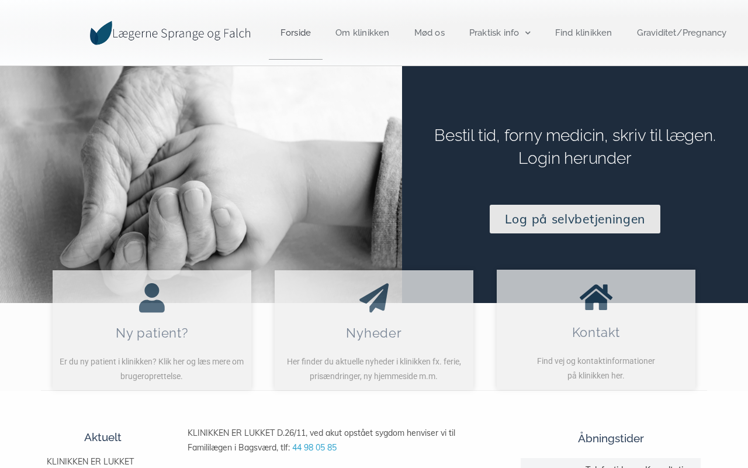Click the Kontakt card description text

point(596,368)
